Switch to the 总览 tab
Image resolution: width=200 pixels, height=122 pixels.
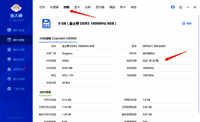coord(42,7)
